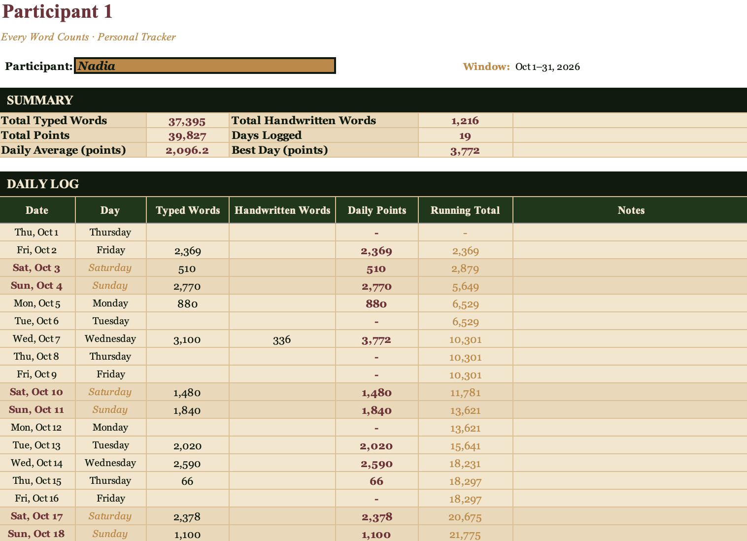The width and height of the screenshot is (747, 541).
Task: Click the Best Day summary value 3,772
Action: pos(465,150)
